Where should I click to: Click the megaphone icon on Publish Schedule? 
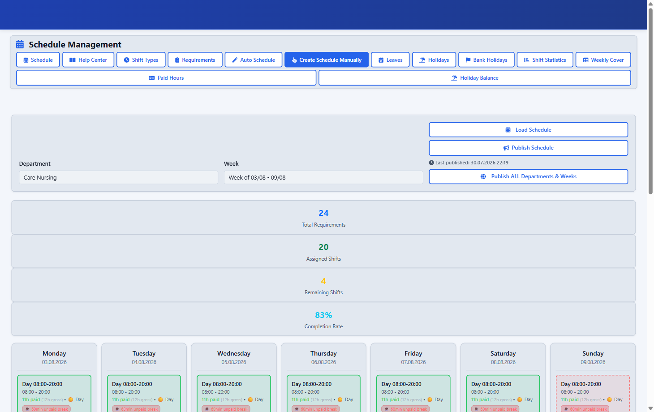click(506, 148)
